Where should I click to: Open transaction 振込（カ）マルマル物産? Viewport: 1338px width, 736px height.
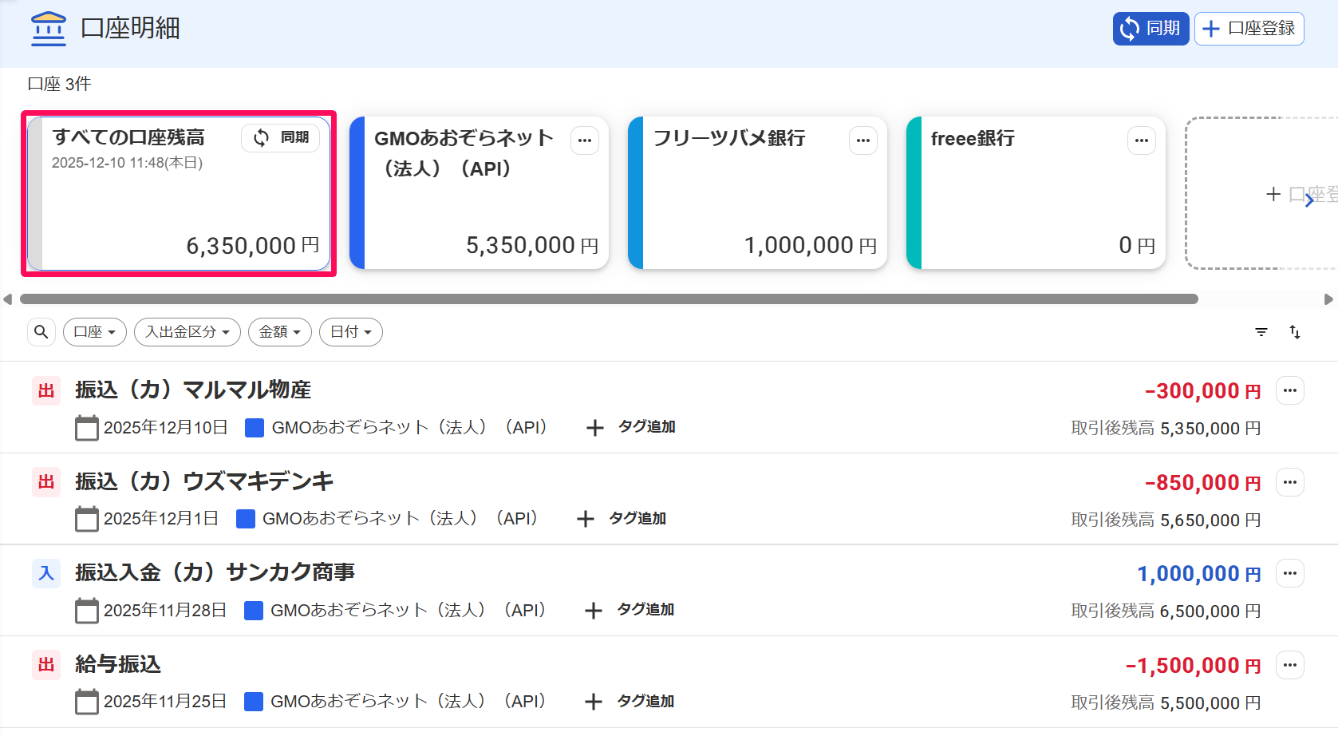(193, 390)
